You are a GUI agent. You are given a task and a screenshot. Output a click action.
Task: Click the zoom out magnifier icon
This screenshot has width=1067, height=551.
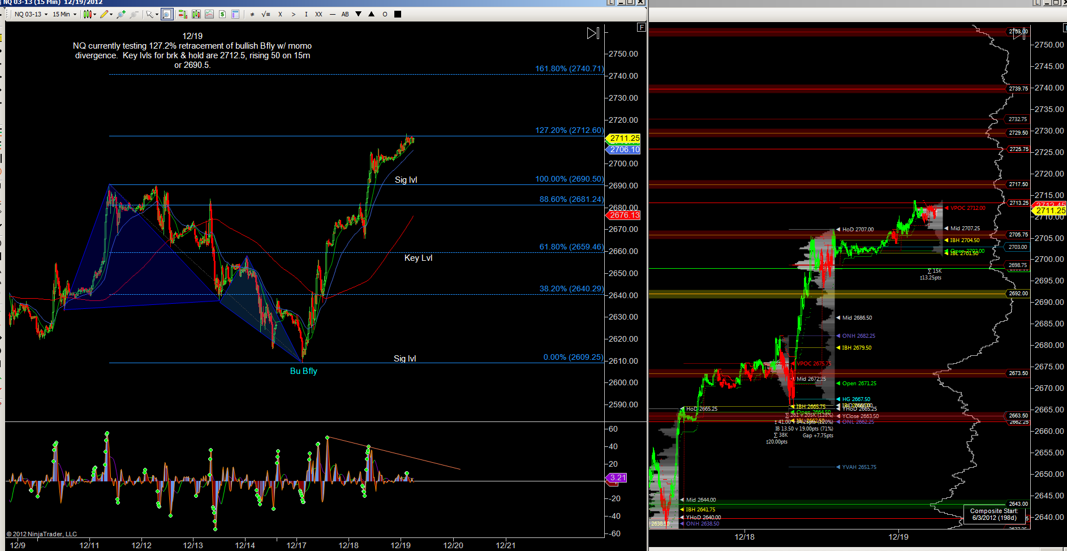134,14
